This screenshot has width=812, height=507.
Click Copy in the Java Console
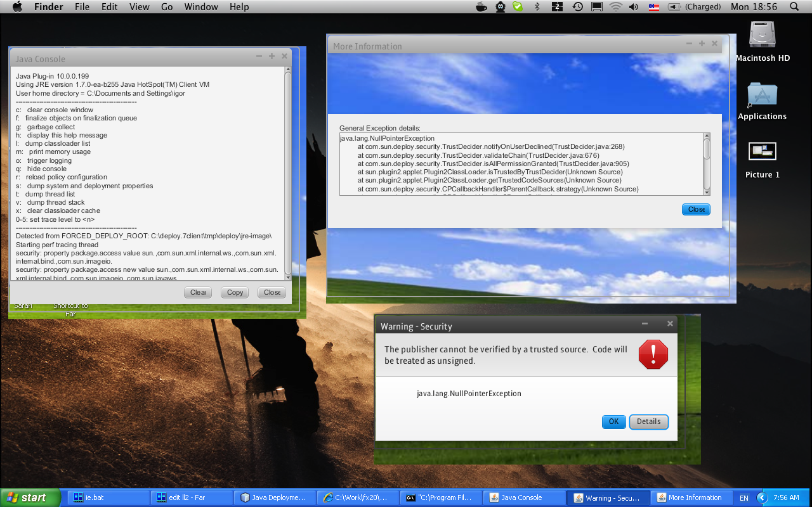pos(235,292)
